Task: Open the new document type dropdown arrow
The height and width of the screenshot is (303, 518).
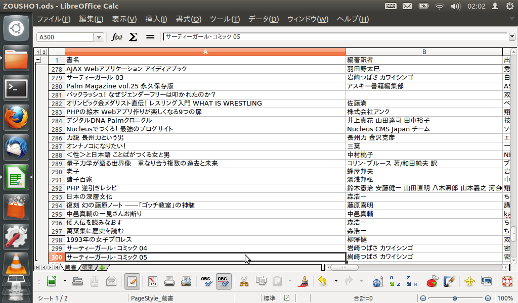Action: 65,281
